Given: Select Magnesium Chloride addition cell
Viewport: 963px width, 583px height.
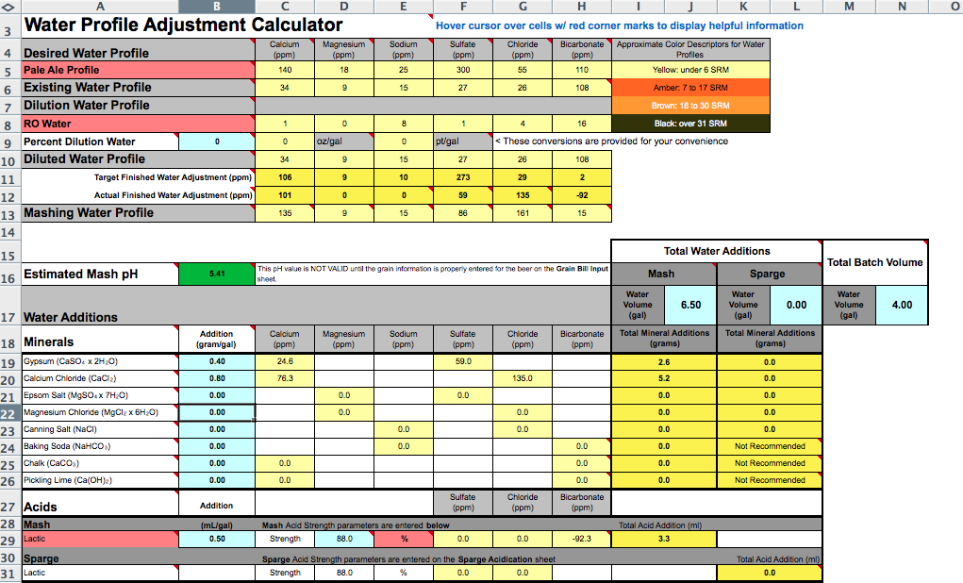Looking at the screenshot, I should tap(217, 413).
